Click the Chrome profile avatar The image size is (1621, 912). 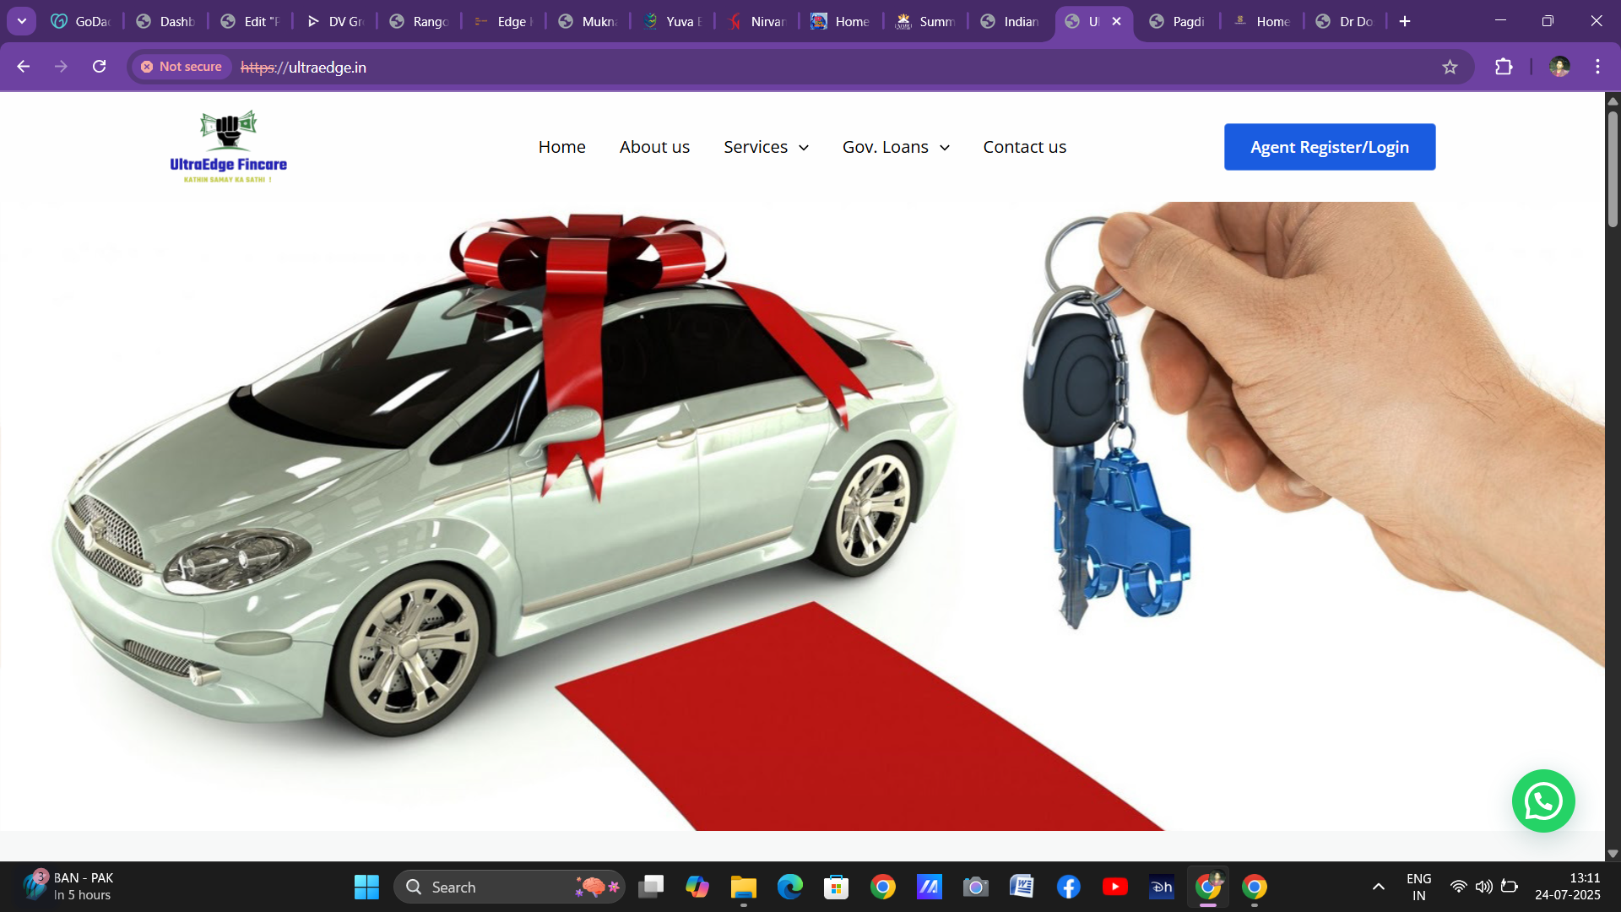click(x=1559, y=67)
